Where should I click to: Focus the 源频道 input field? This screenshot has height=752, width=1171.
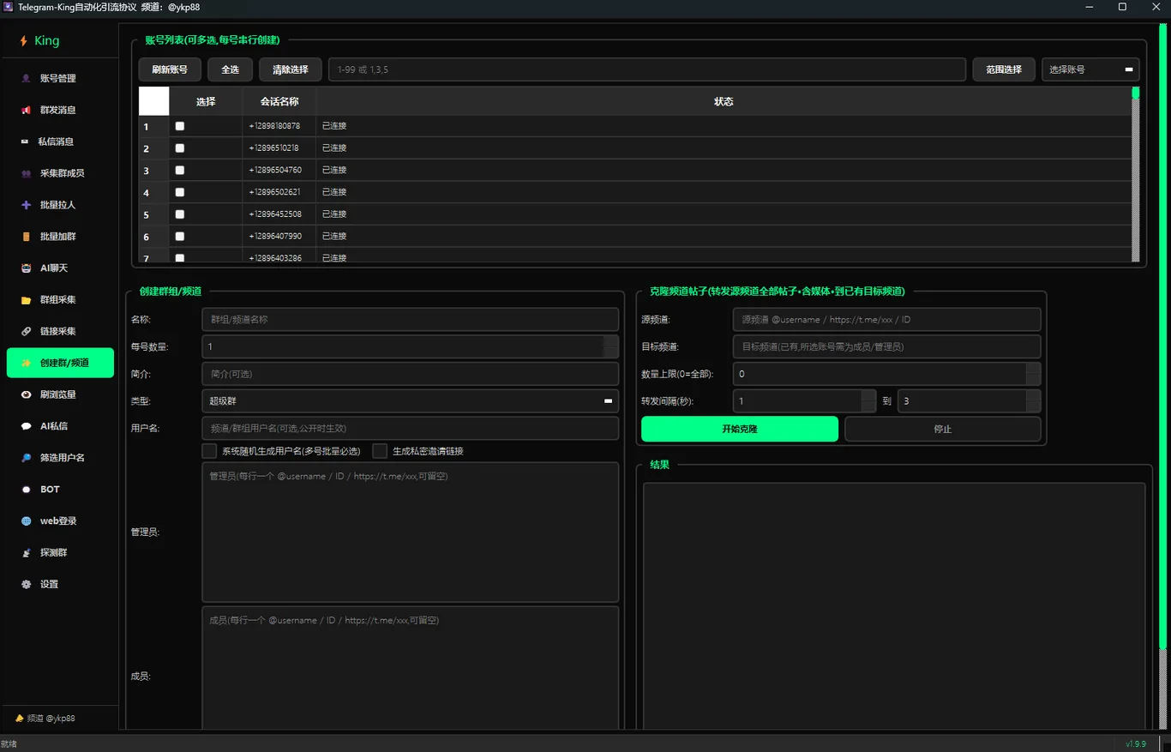pyautogui.click(x=886, y=319)
